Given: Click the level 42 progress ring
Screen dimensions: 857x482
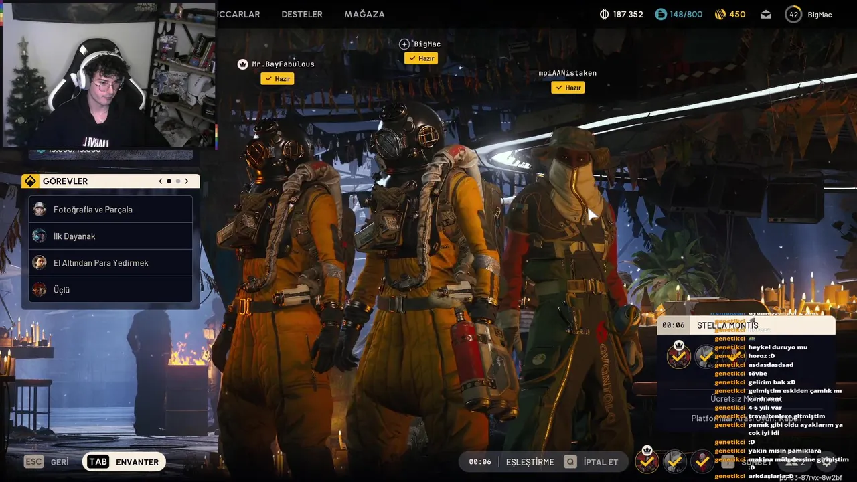Looking at the screenshot, I should (x=793, y=14).
